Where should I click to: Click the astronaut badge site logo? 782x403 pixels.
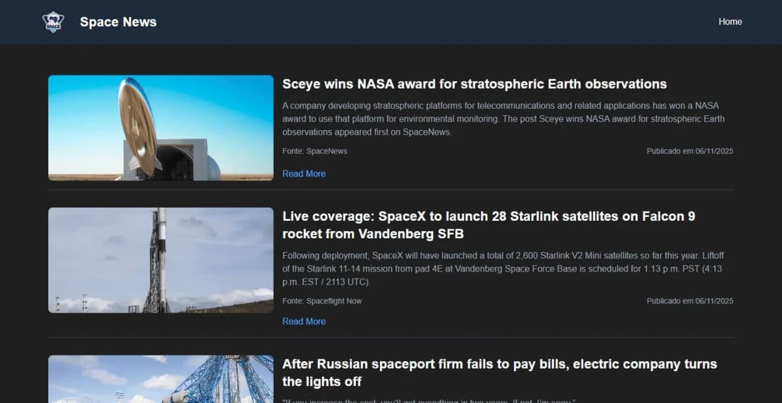click(52, 21)
